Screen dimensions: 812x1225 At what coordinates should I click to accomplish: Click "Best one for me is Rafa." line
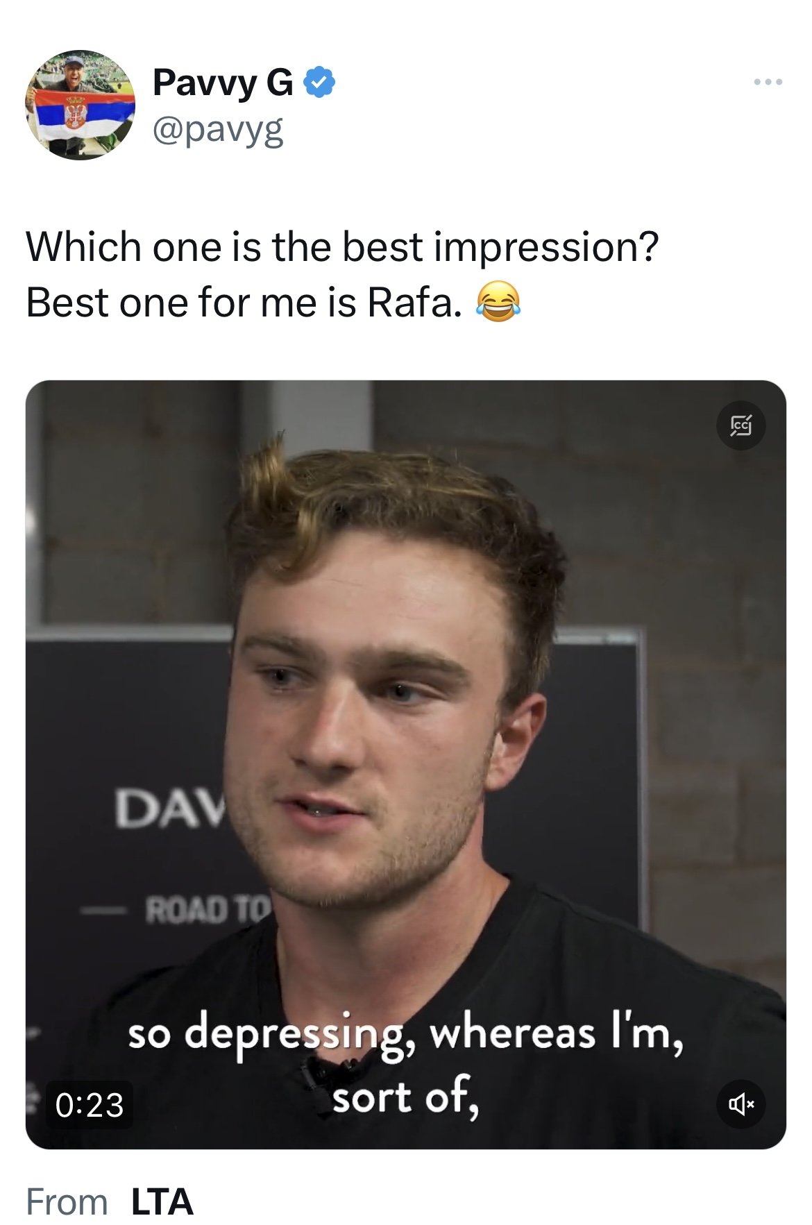coord(244,303)
